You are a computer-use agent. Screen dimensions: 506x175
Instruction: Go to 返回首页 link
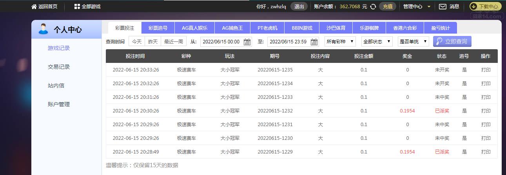pos(48,7)
